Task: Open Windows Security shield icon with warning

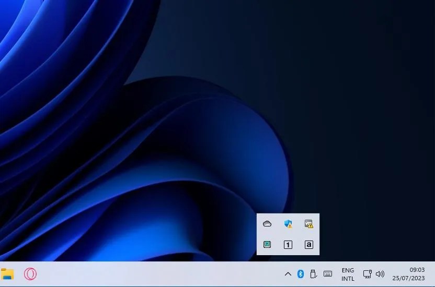Action: [288, 224]
